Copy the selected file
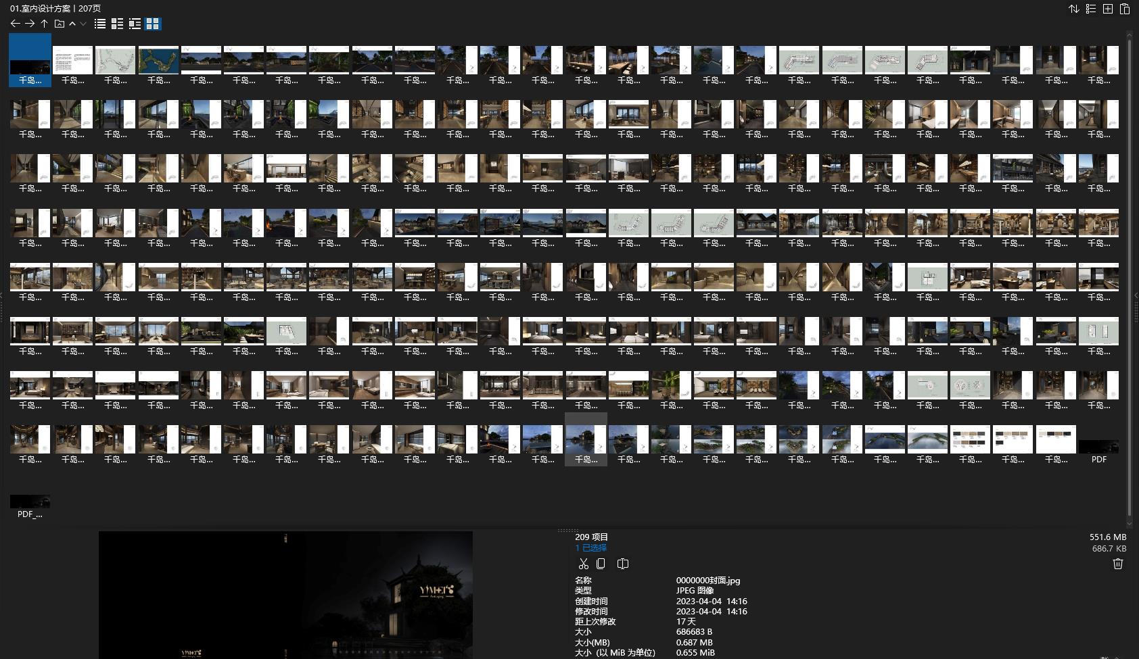This screenshot has height=659, width=1139. coord(601,564)
